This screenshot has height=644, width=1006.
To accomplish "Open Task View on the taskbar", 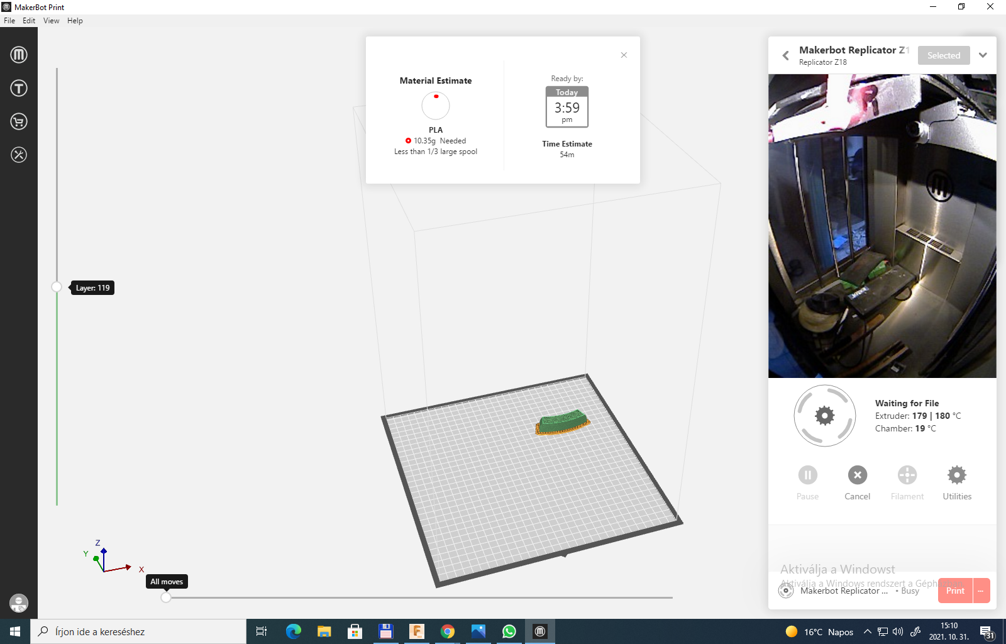I will click(262, 631).
